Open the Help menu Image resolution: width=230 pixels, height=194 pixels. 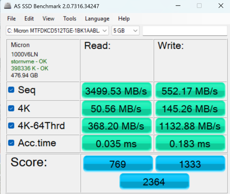click(x=124, y=19)
